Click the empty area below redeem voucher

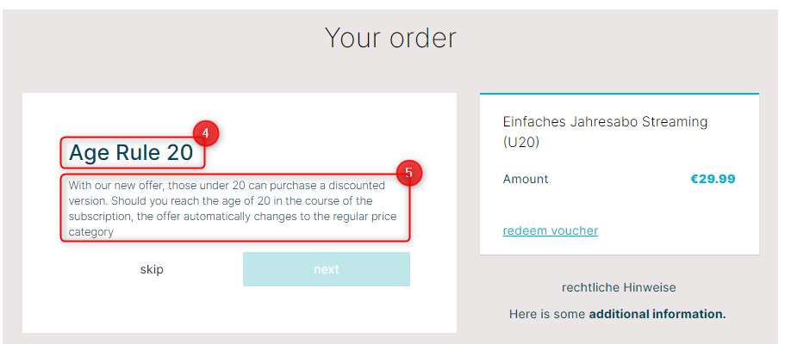620,246
